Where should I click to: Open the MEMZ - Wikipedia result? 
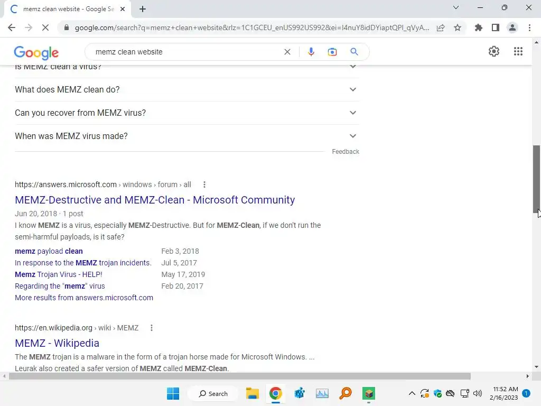point(57,343)
